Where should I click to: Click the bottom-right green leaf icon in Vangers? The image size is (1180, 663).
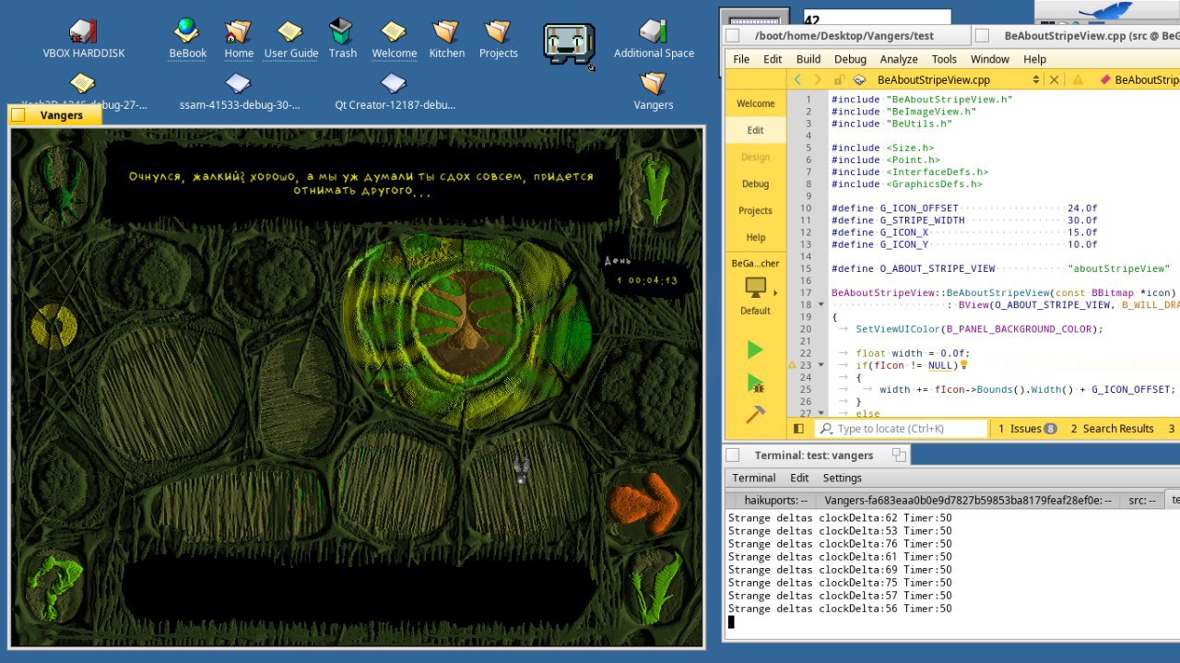pyautogui.click(x=653, y=590)
